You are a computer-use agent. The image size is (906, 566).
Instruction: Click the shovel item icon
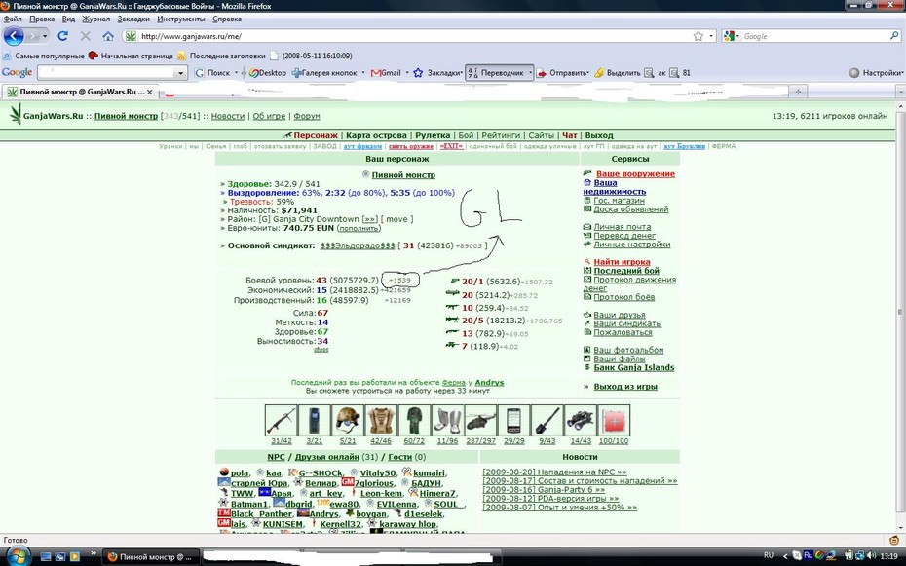pos(547,421)
